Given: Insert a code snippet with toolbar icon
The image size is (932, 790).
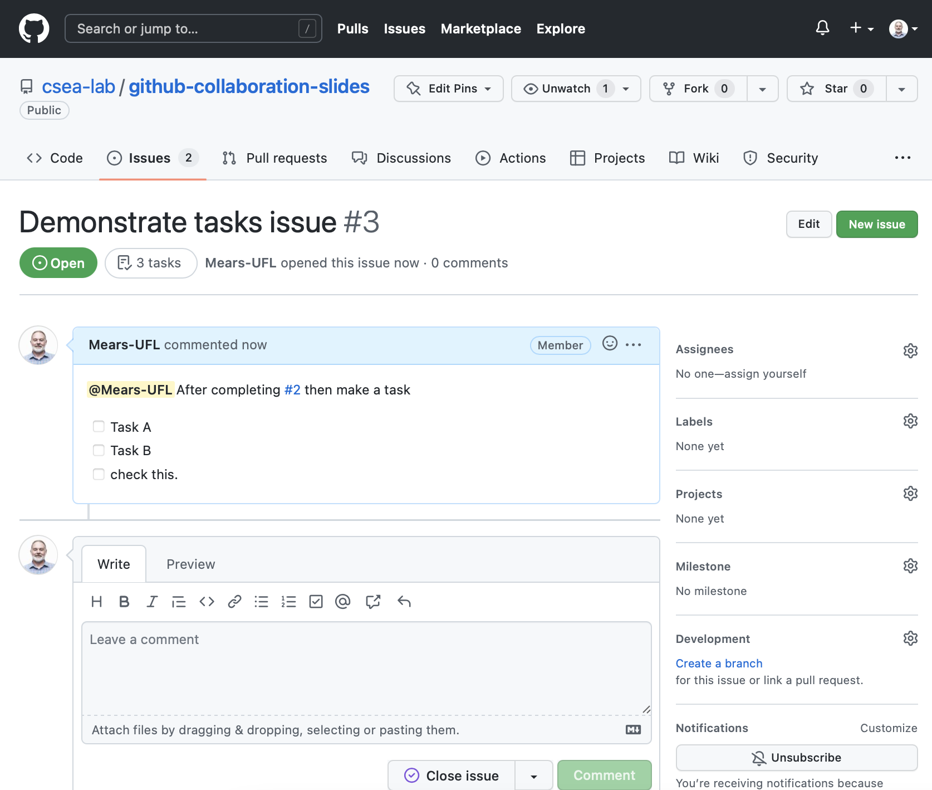Looking at the screenshot, I should [x=207, y=602].
